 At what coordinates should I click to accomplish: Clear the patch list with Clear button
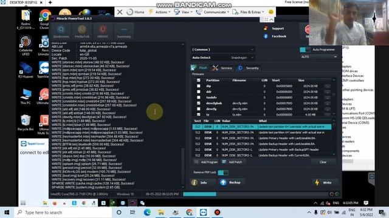[323, 162]
